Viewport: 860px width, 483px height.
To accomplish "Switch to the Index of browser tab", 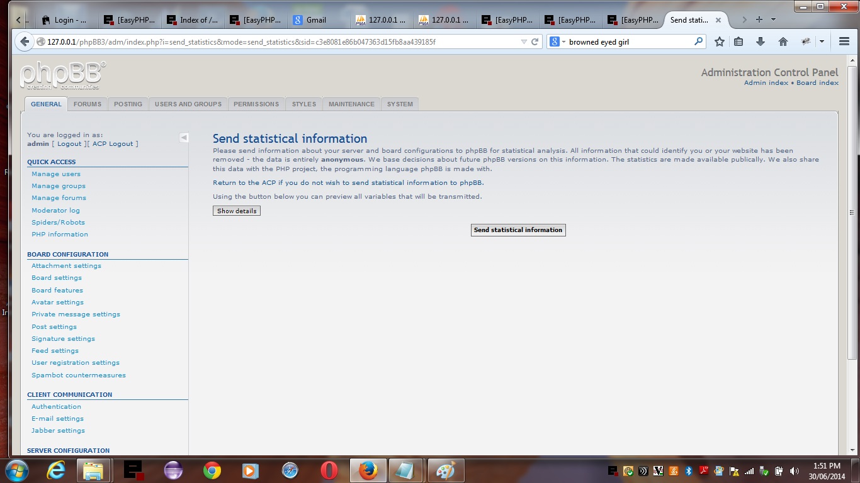I will [192, 20].
